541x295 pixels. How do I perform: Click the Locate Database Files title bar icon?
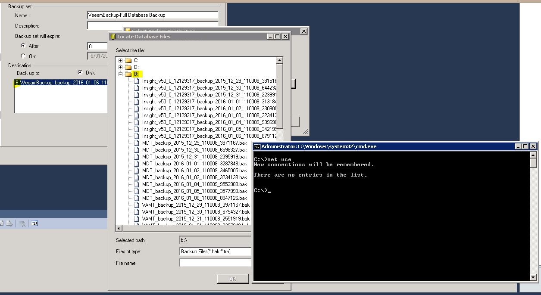[x=113, y=37]
